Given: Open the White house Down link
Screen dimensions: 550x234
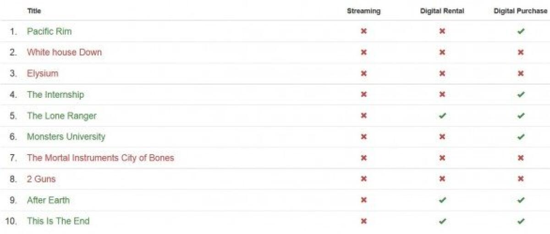Looking at the screenshot, I should tap(64, 52).
